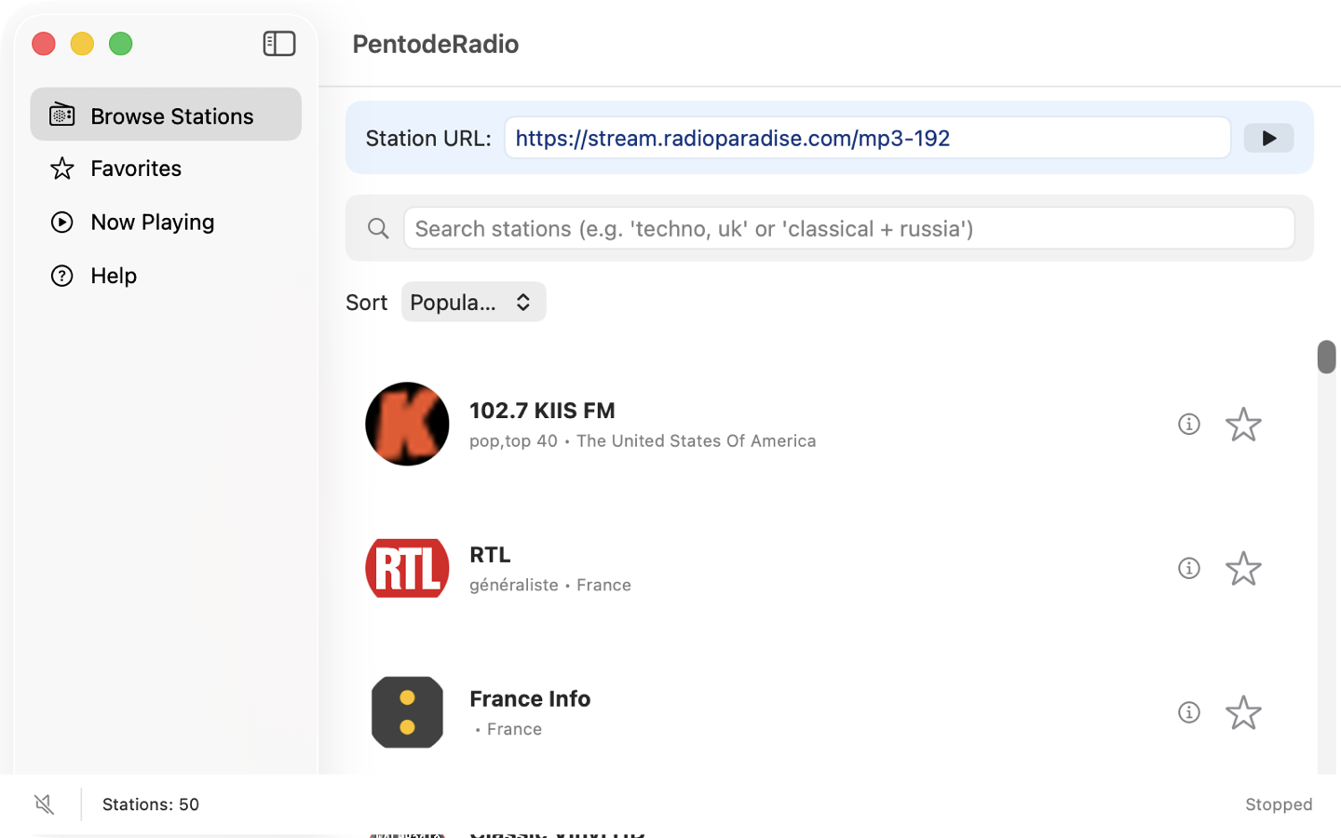The height and width of the screenshot is (838, 1341).
Task: Click the Help question mark icon
Action: point(62,276)
